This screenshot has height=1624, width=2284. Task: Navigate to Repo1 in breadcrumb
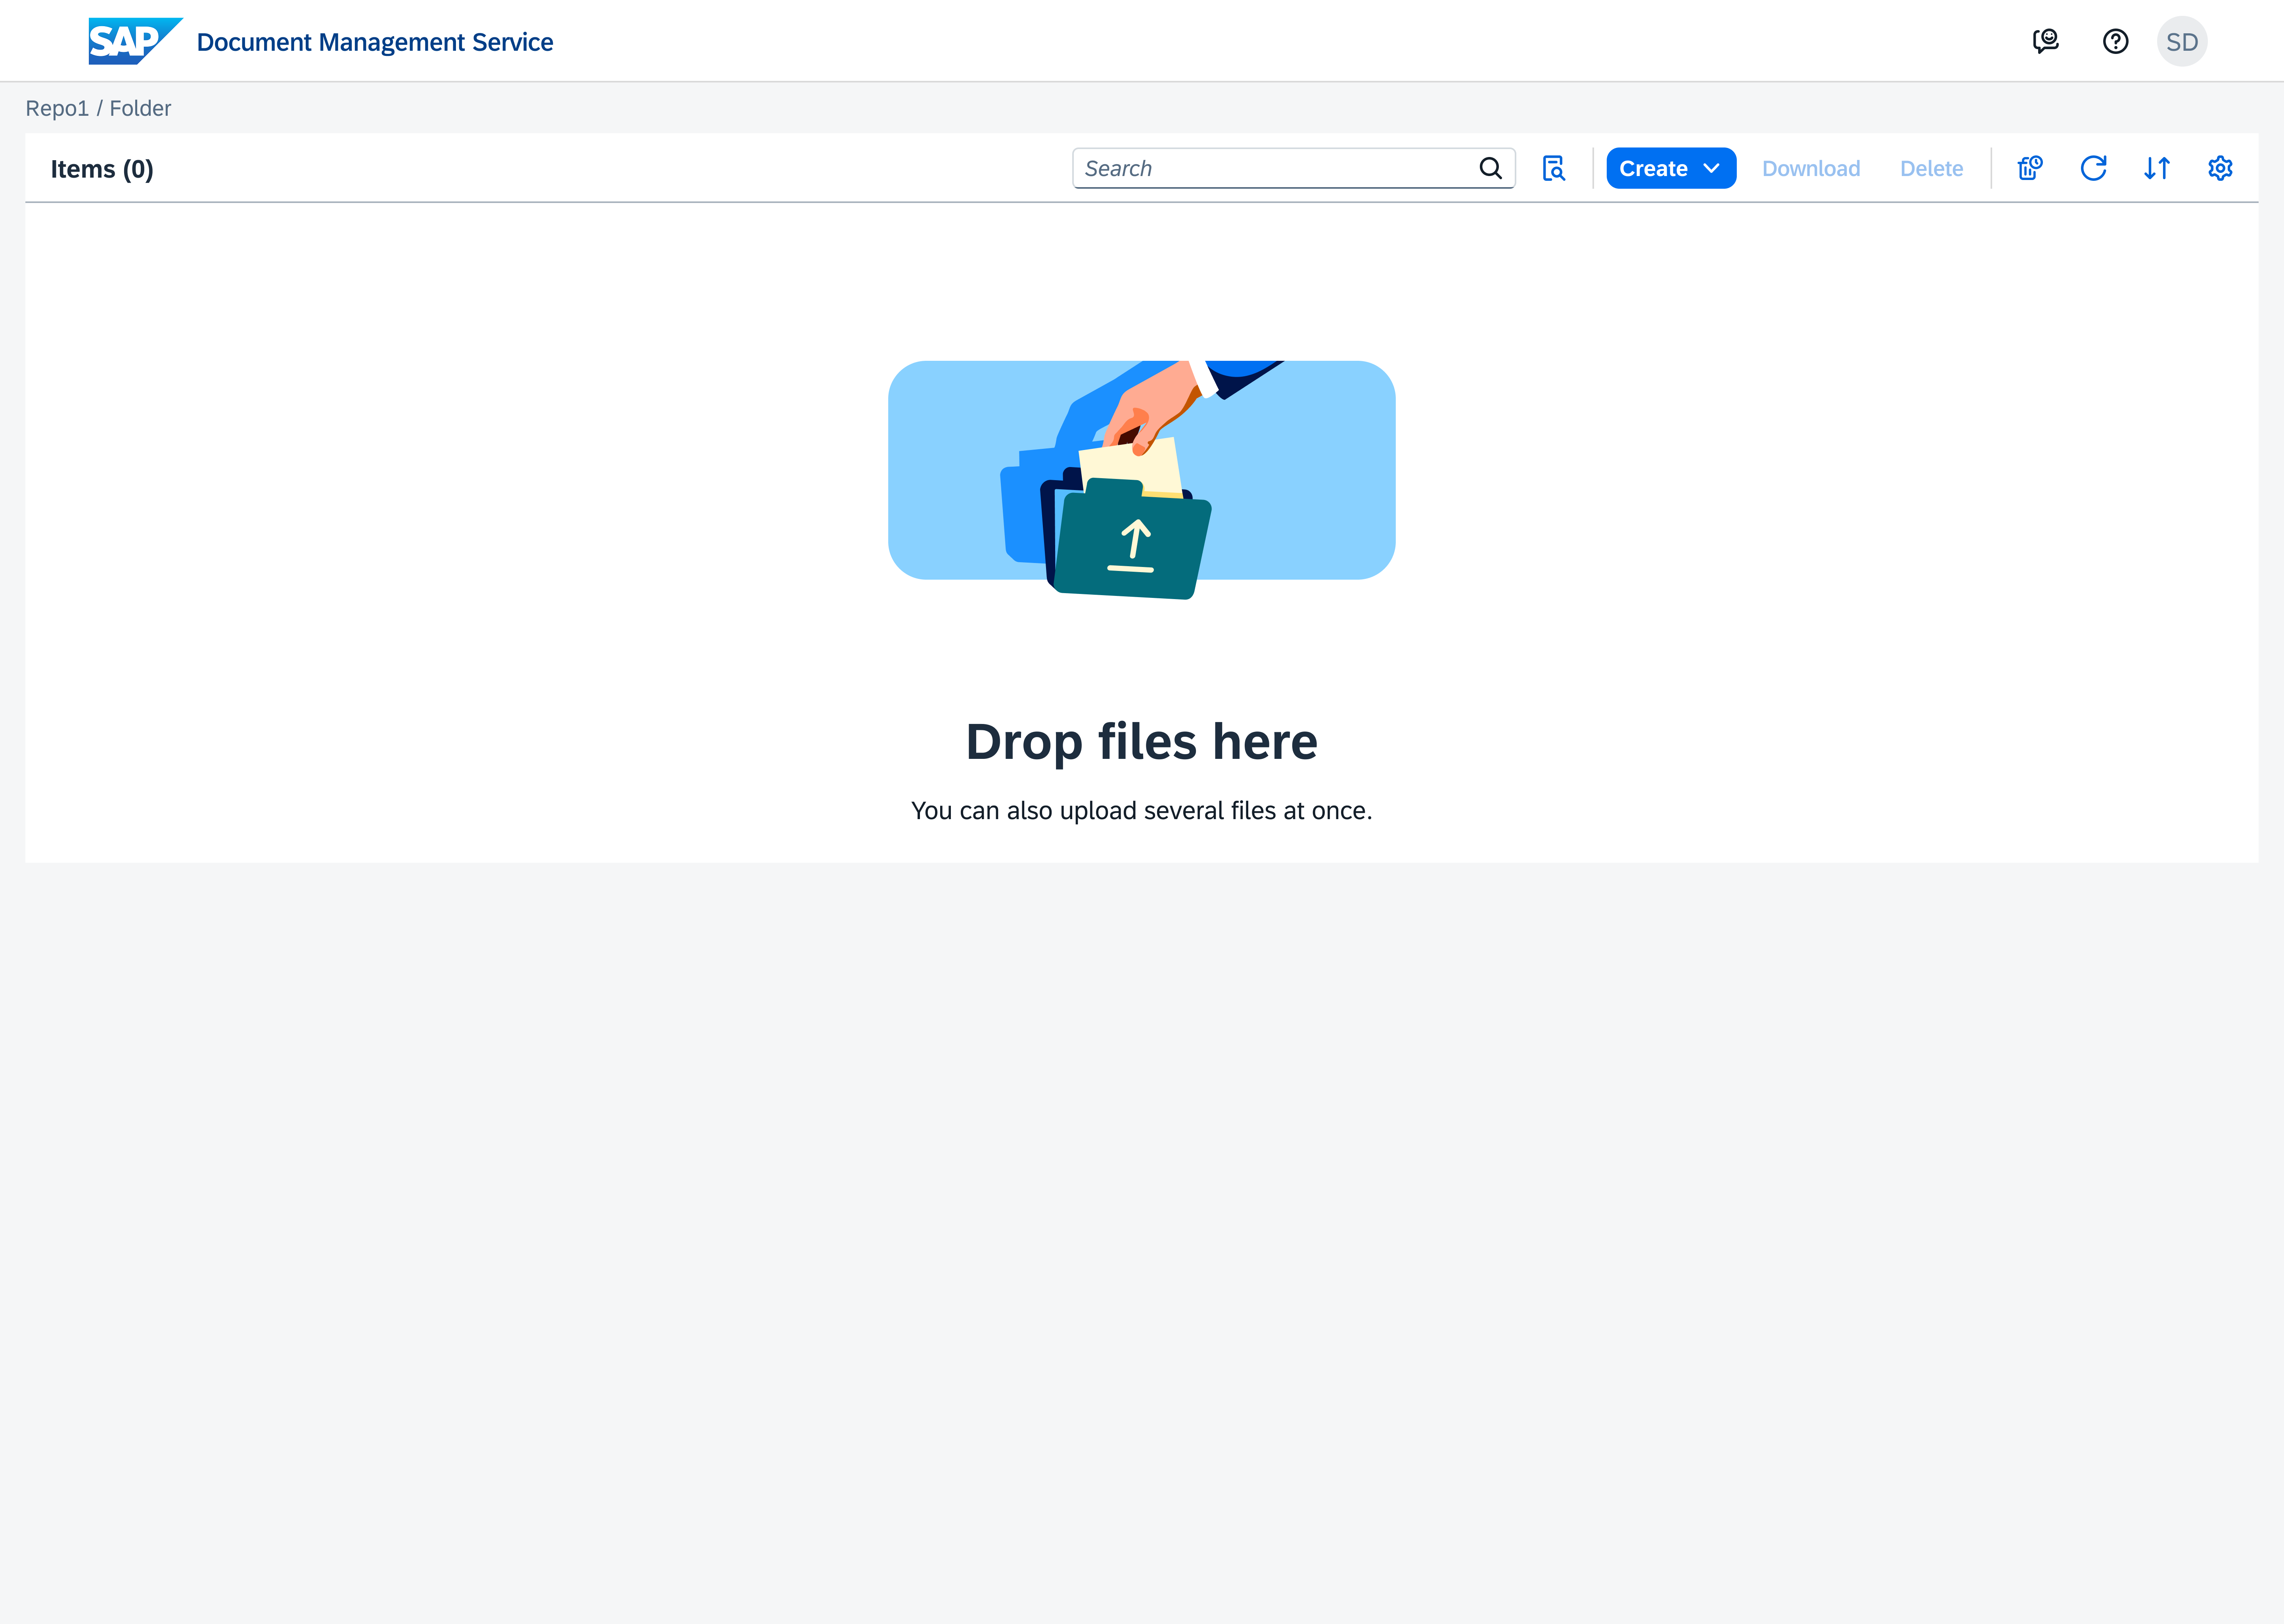coord(57,108)
